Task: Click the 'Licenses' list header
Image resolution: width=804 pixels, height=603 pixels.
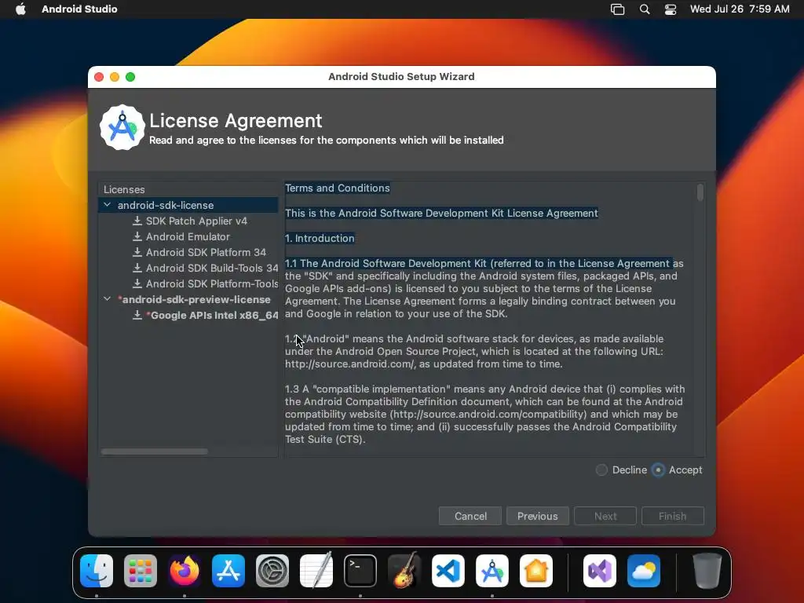Action: (x=124, y=189)
